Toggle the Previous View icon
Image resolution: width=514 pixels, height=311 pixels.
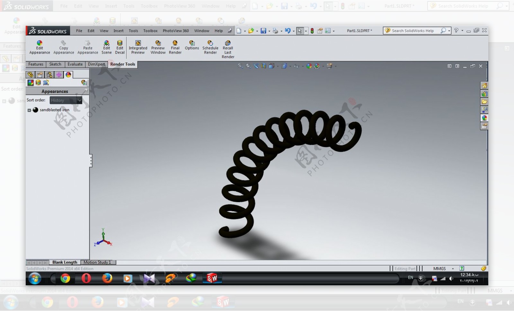(256, 66)
